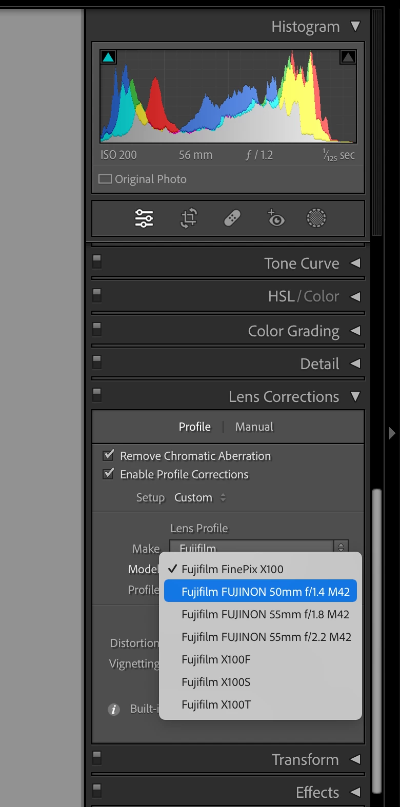Screen dimensions: 400x807
Task: Toggle the Detail panel switch
Action: (97, 362)
